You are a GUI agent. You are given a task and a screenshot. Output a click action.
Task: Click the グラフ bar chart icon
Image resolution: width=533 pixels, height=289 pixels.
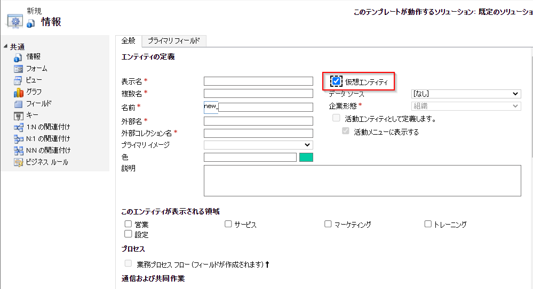(x=18, y=92)
